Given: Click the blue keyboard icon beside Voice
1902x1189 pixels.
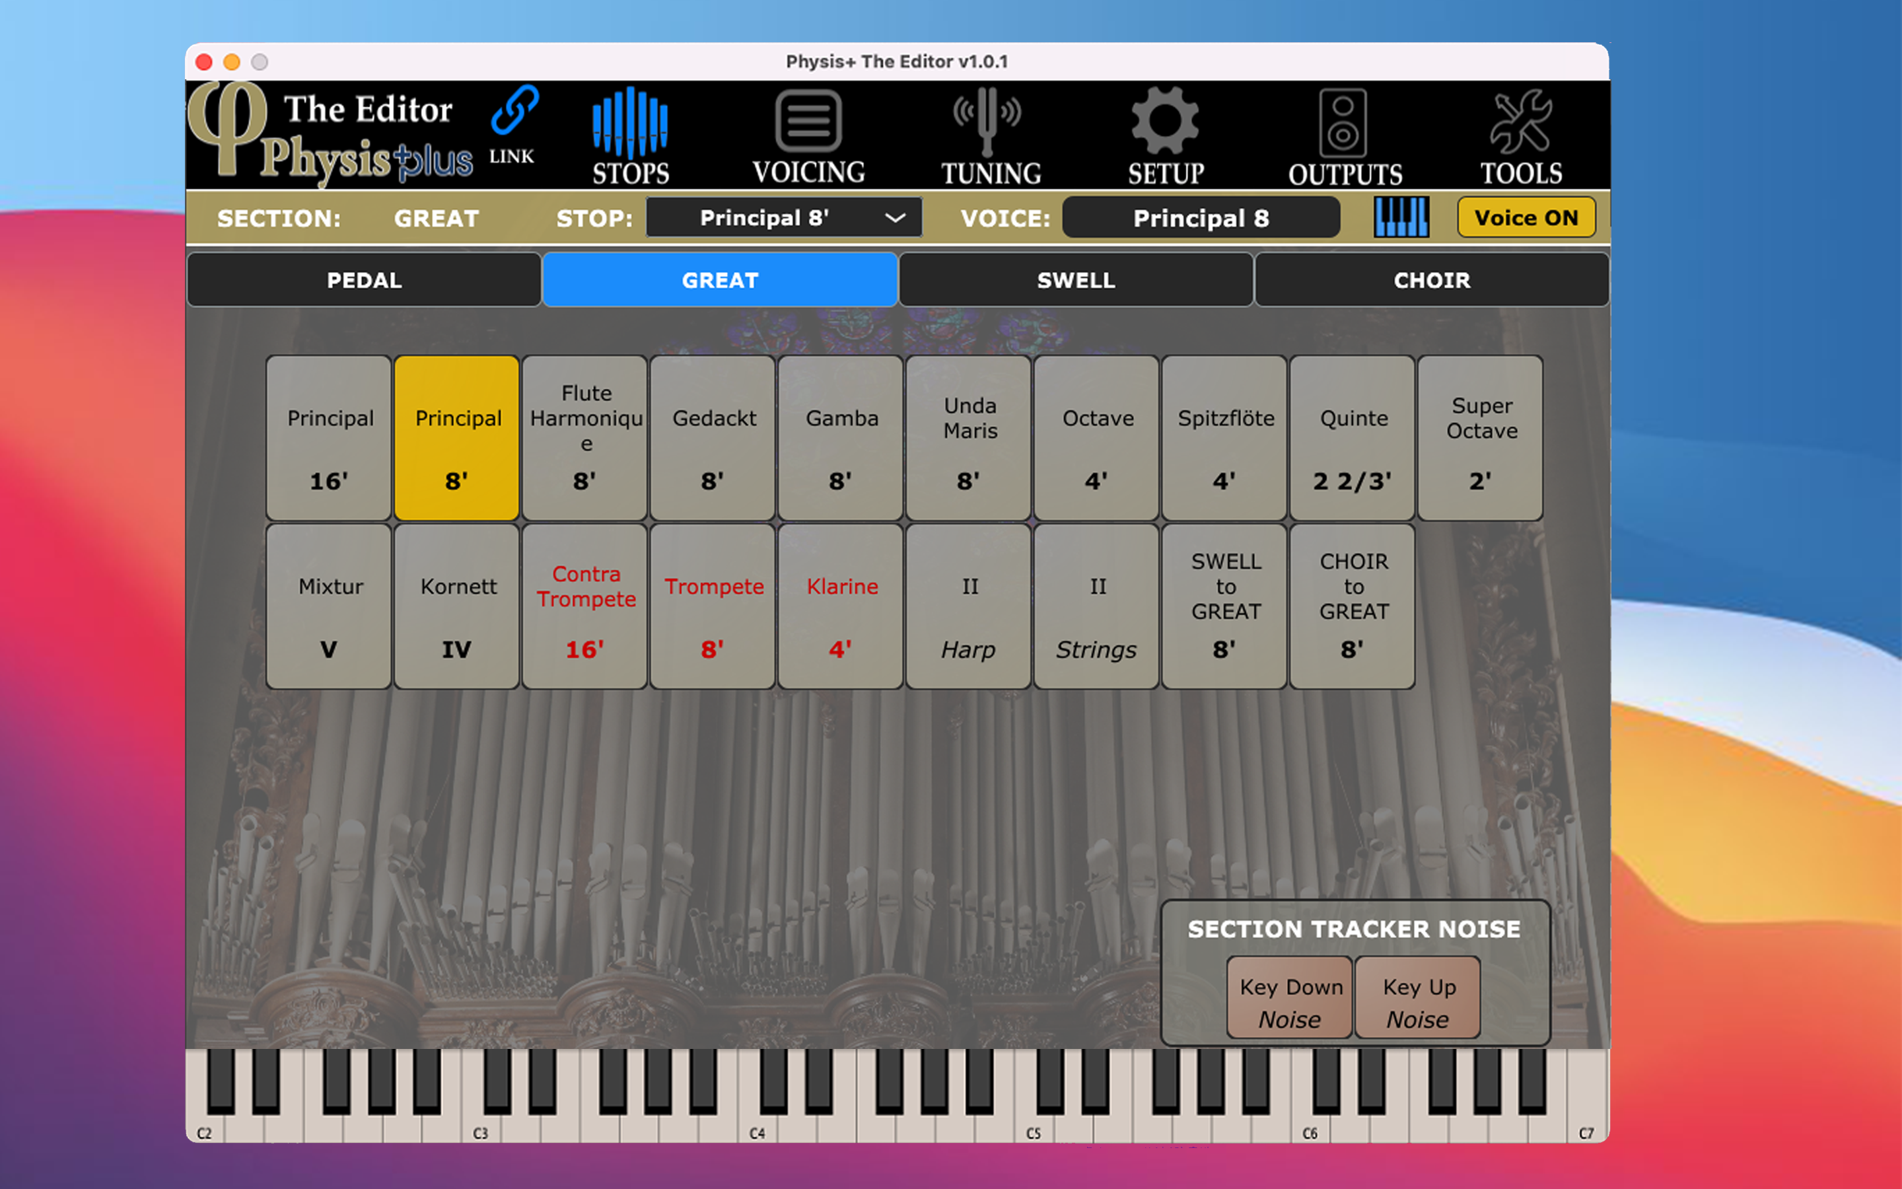Looking at the screenshot, I should (x=1401, y=218).
